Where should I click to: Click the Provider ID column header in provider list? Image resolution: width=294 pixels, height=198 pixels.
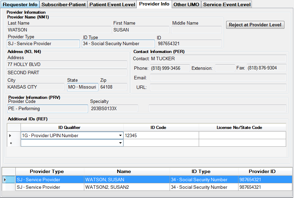(262, 171)
